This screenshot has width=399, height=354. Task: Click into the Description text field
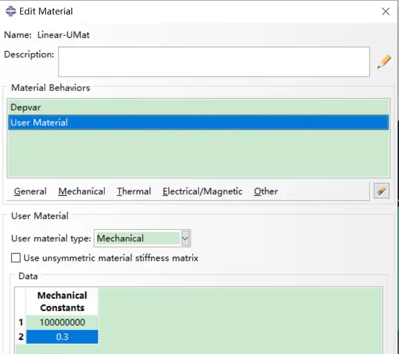click(214, 62)
